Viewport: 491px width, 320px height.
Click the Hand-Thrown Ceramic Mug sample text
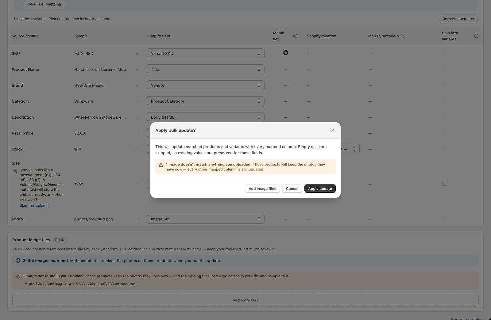tap(100, 69)
